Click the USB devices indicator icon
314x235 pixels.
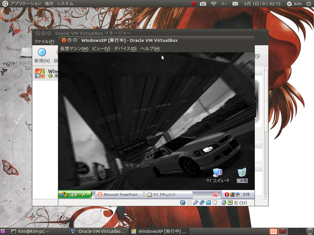(x=195, y=203)
